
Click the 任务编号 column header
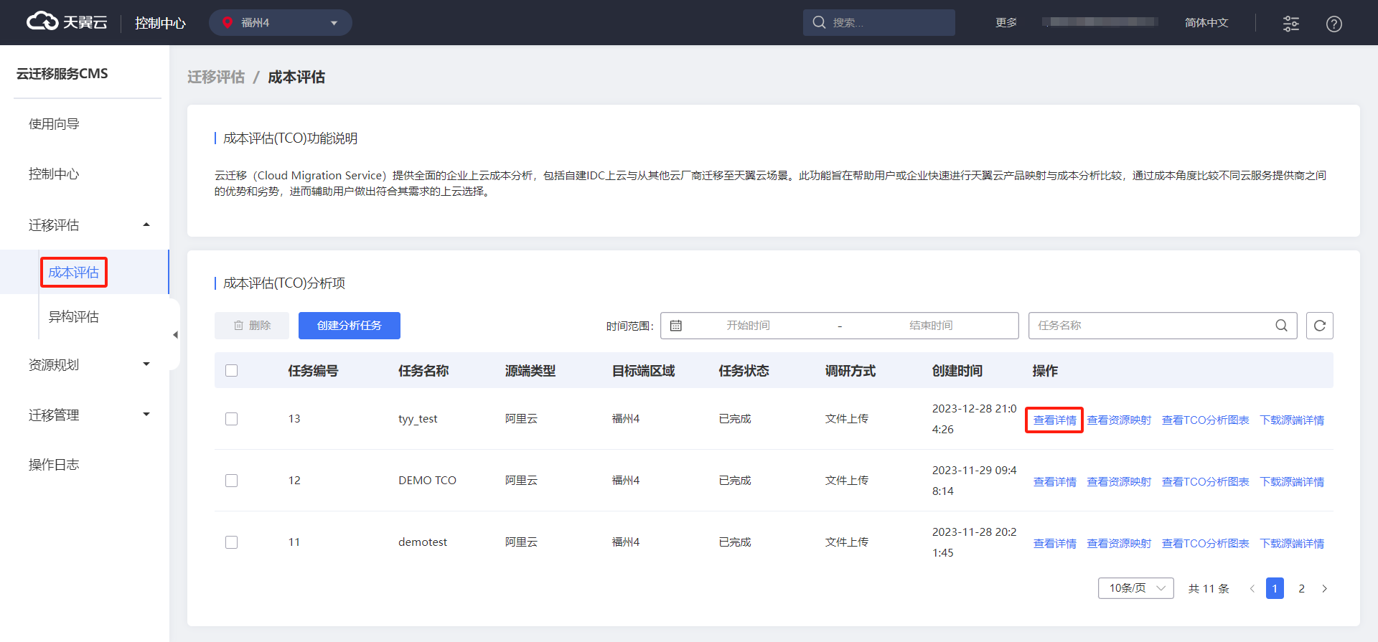point(313,371)
